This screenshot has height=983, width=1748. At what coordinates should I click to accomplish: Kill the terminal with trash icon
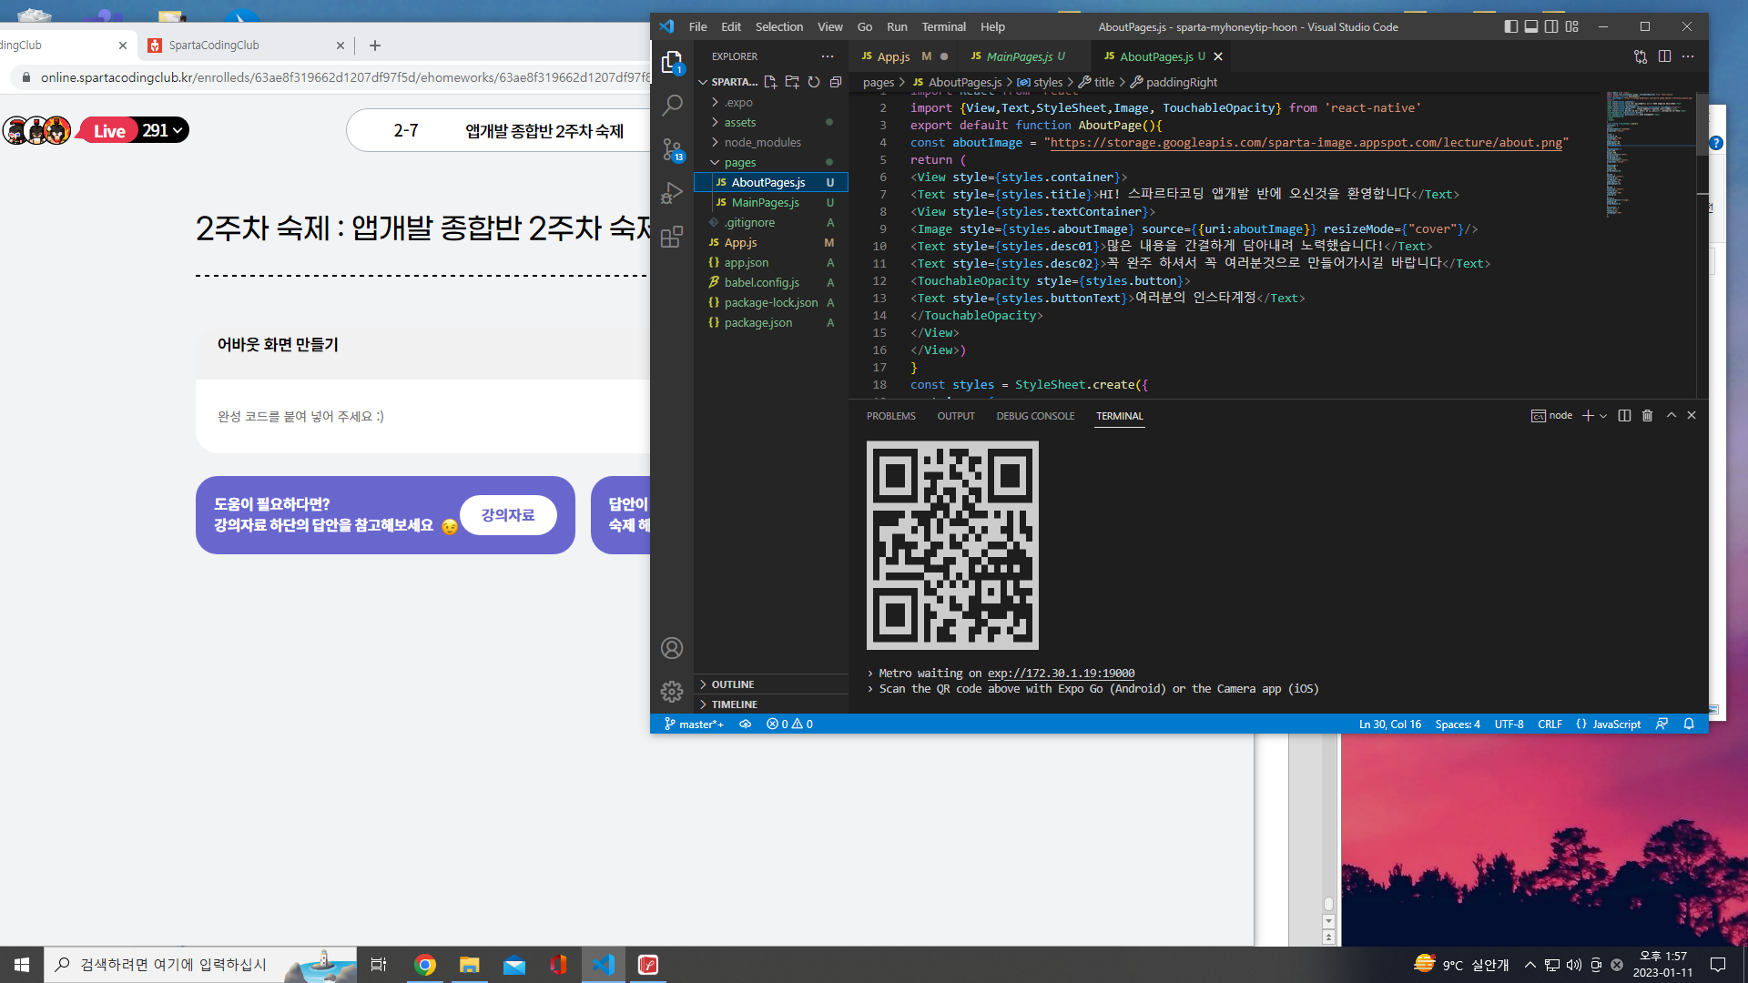click(x=1647, y=415)
